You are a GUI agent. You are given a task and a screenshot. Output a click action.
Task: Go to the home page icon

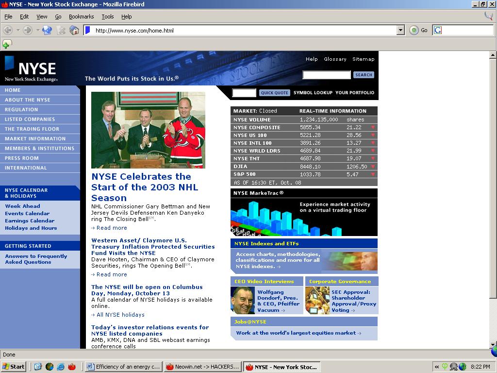click(74, 31)
